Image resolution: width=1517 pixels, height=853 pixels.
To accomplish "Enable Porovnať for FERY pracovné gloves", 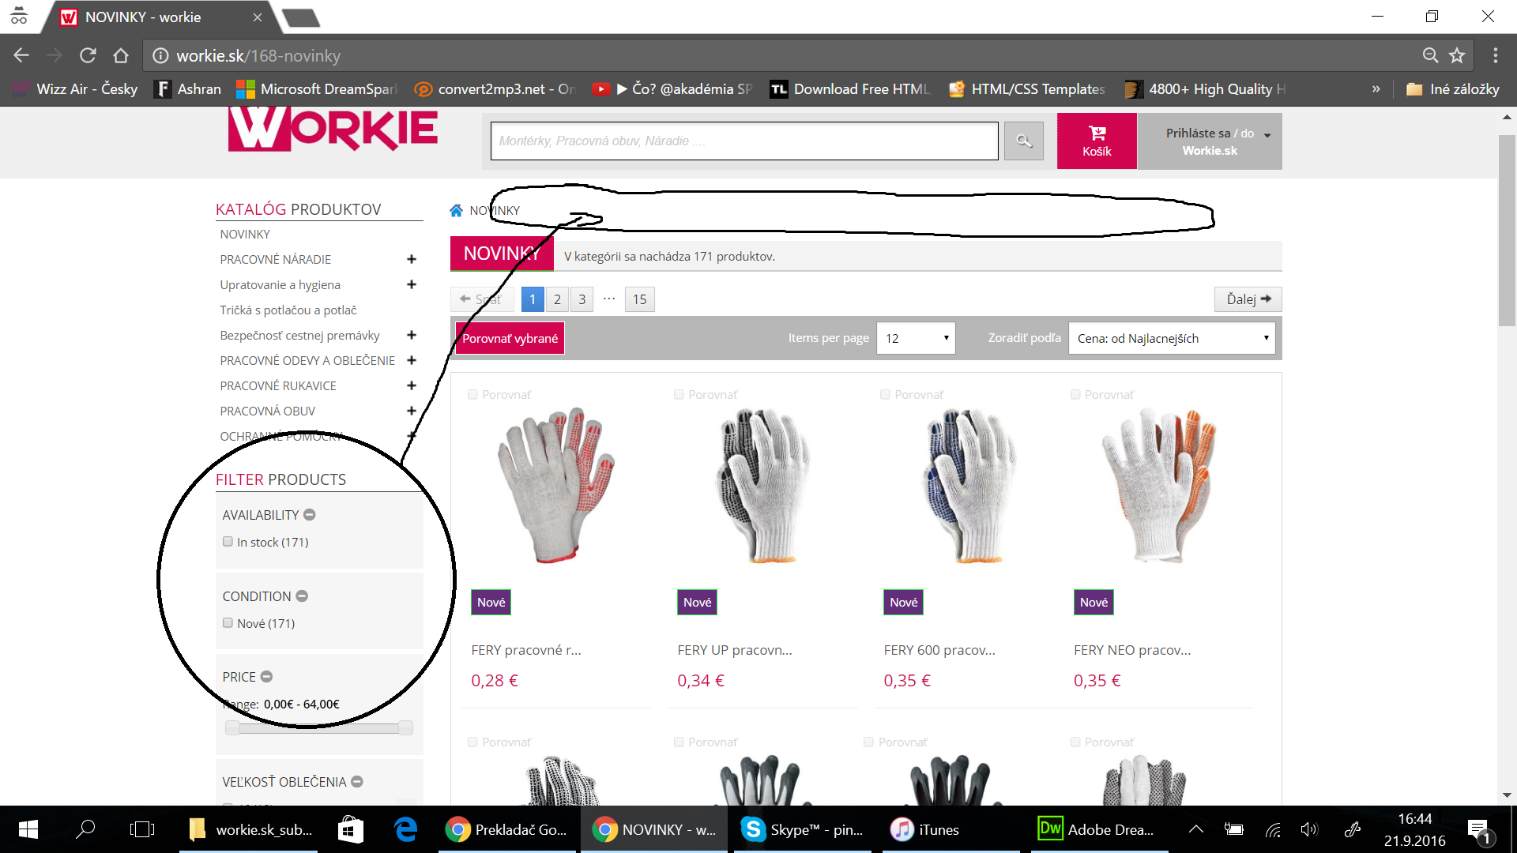I will click(472, 394).
